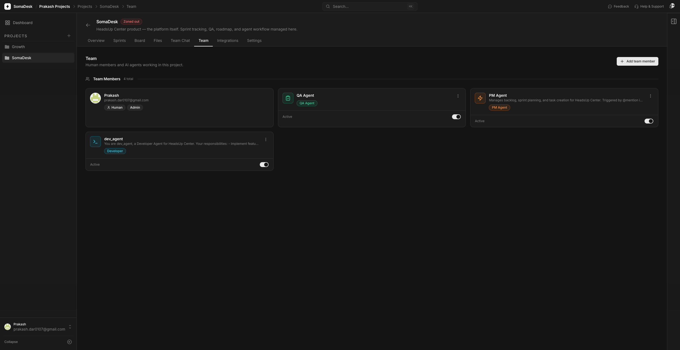Toggle dev_agent active switch
This screenshot has height=350, width=680.
click(264, 165)
